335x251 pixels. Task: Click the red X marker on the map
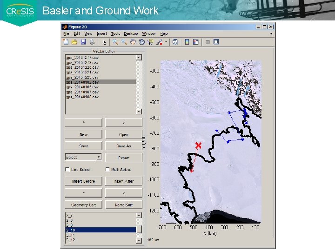pyautogui.click(x=198, y=145)
